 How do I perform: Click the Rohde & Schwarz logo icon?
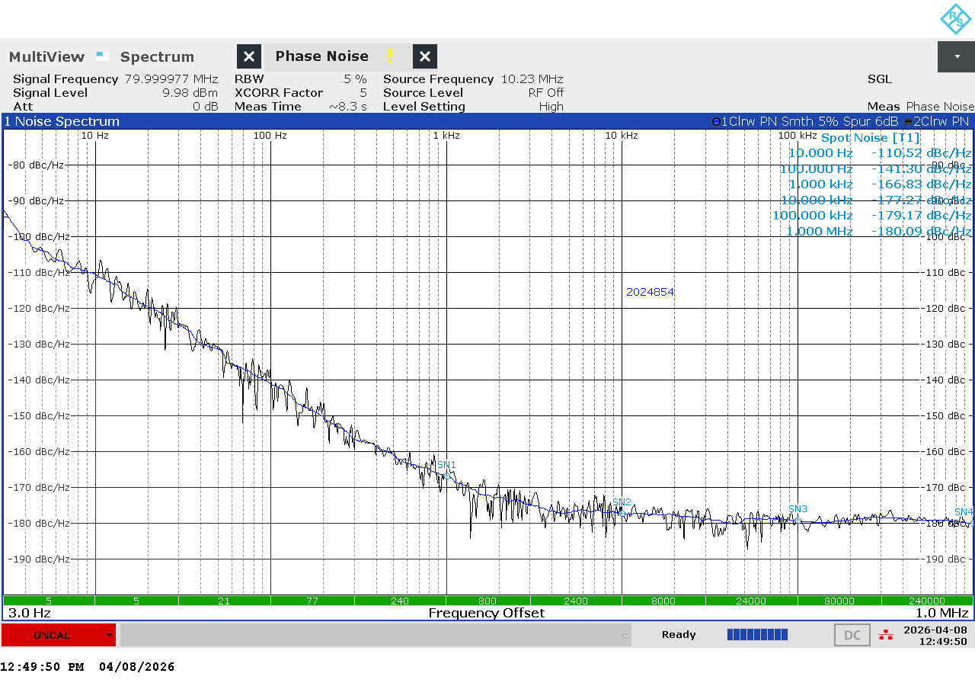[x=955, y=19]
